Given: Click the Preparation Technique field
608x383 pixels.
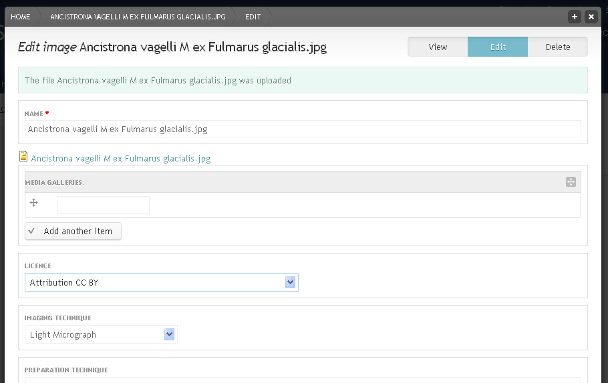Looking at the screenshot, I should pos(303,380).
